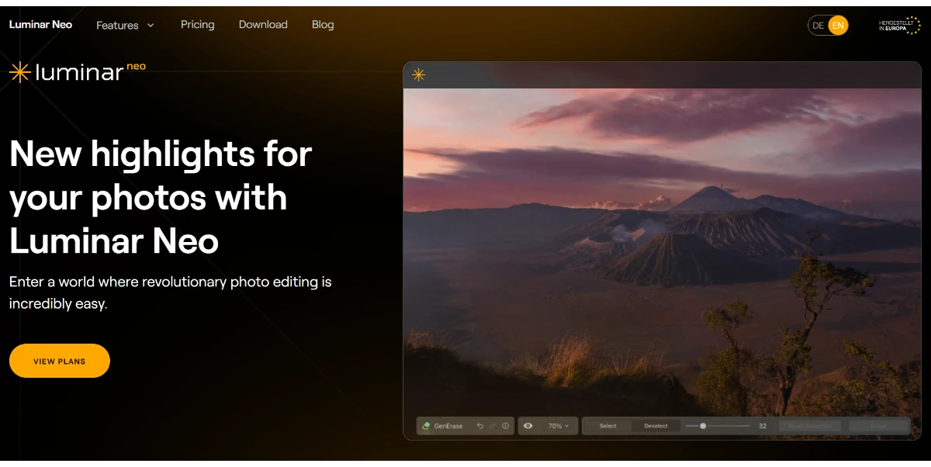Screen dimensions: 931x467
Task: Go to the Download page
Action: [x=263, y=25]
